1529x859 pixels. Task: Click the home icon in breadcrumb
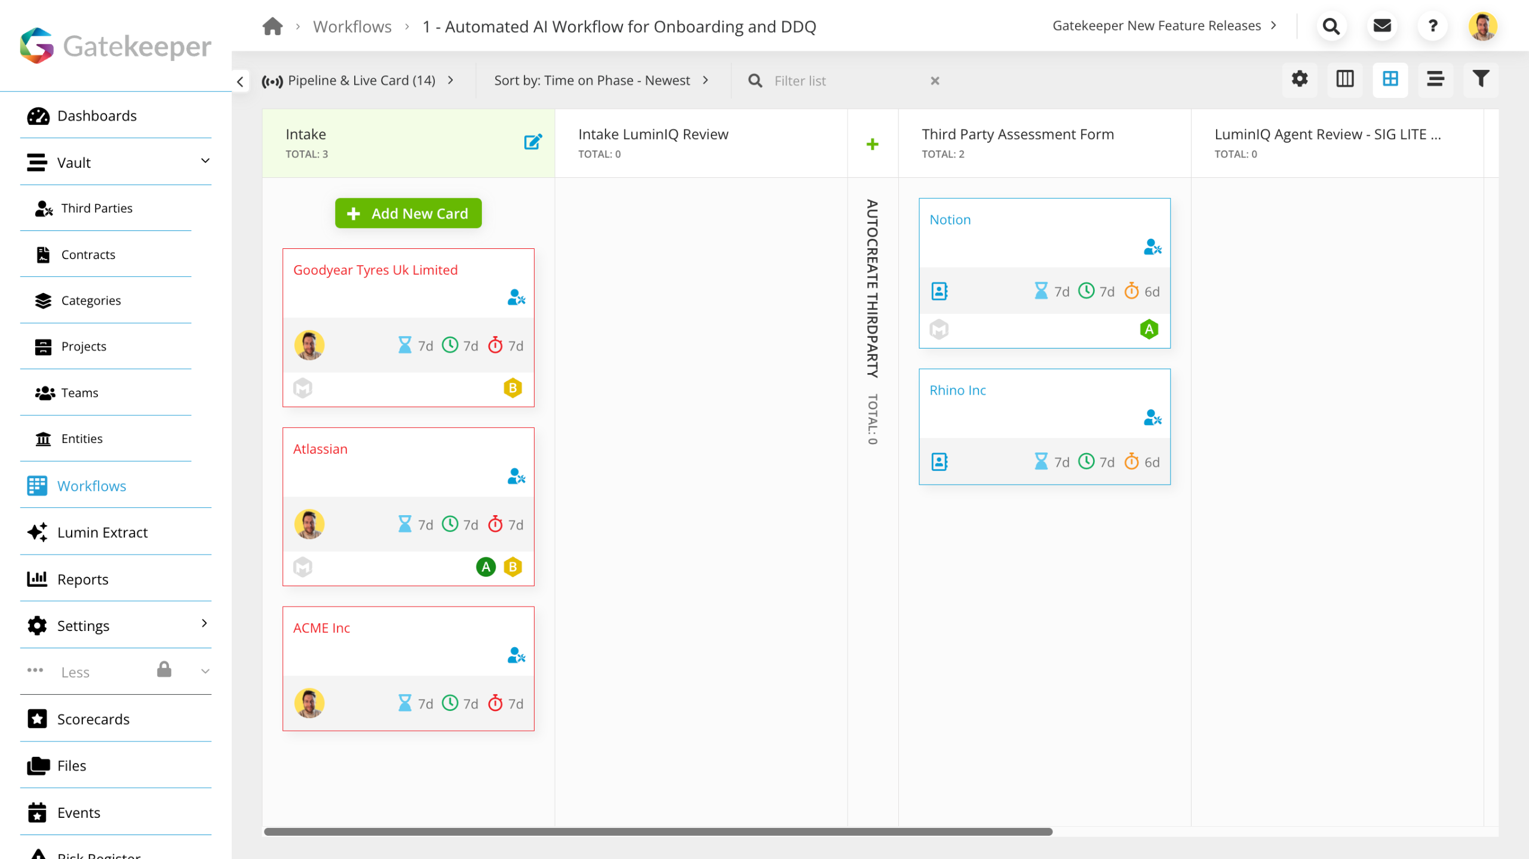point(272,27)
